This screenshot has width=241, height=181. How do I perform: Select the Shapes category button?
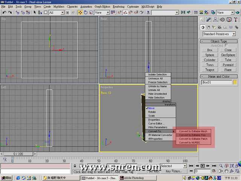tap(208, 28)
